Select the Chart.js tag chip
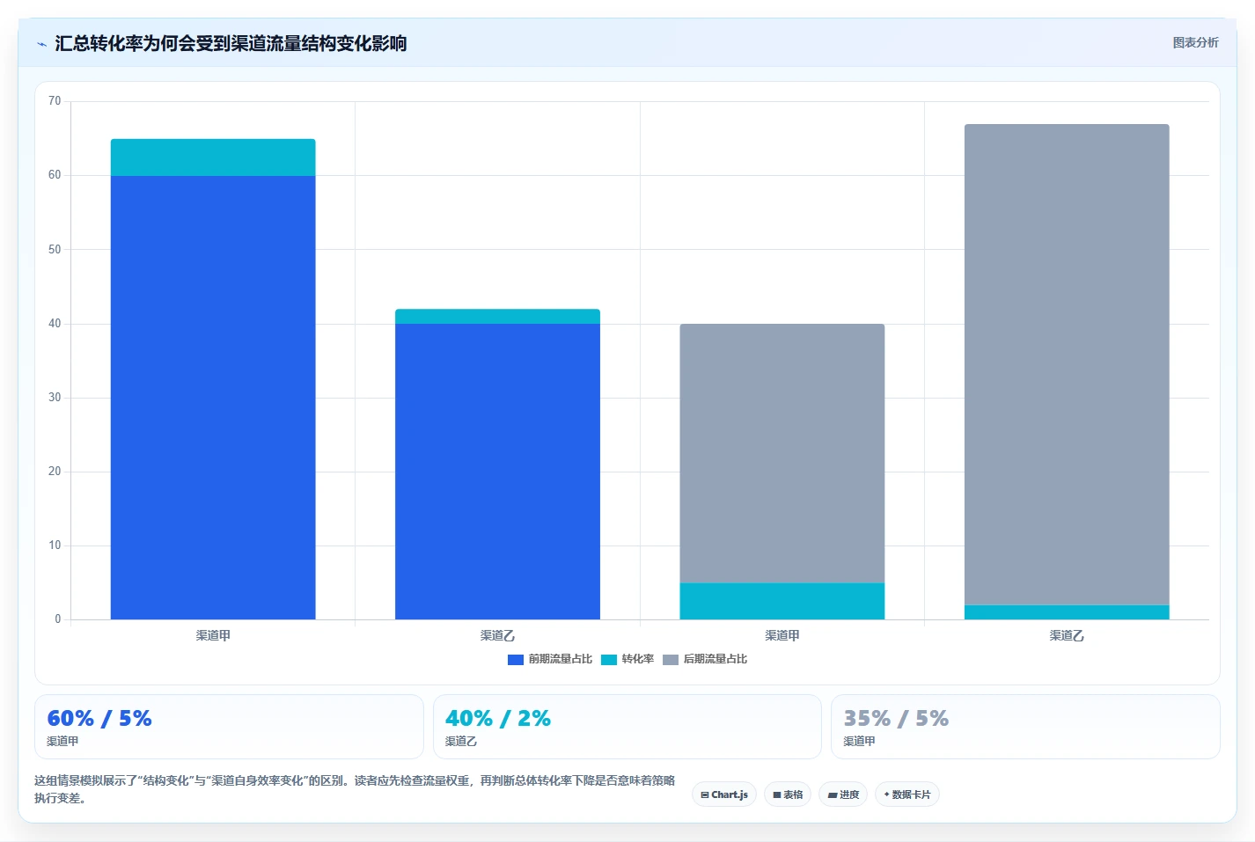1255x842 pixels. click(x=724, y=794)
